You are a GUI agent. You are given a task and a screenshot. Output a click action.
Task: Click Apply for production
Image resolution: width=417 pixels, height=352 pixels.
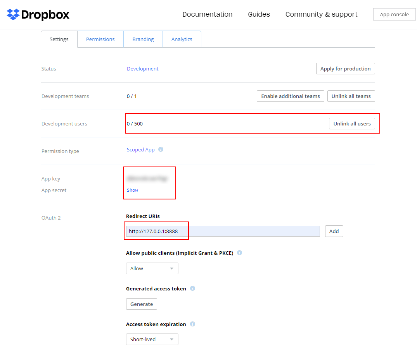(x=345, y=69)
